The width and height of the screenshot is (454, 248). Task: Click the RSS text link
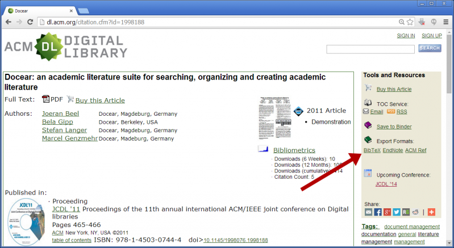tap(402, 112)
